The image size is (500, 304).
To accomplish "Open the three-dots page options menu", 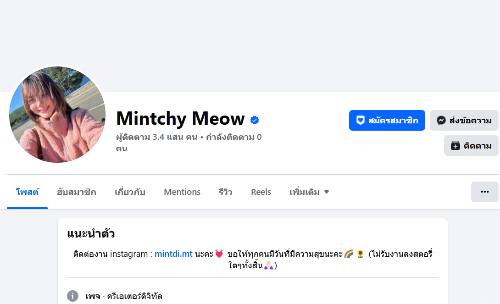I will (485, 192).
